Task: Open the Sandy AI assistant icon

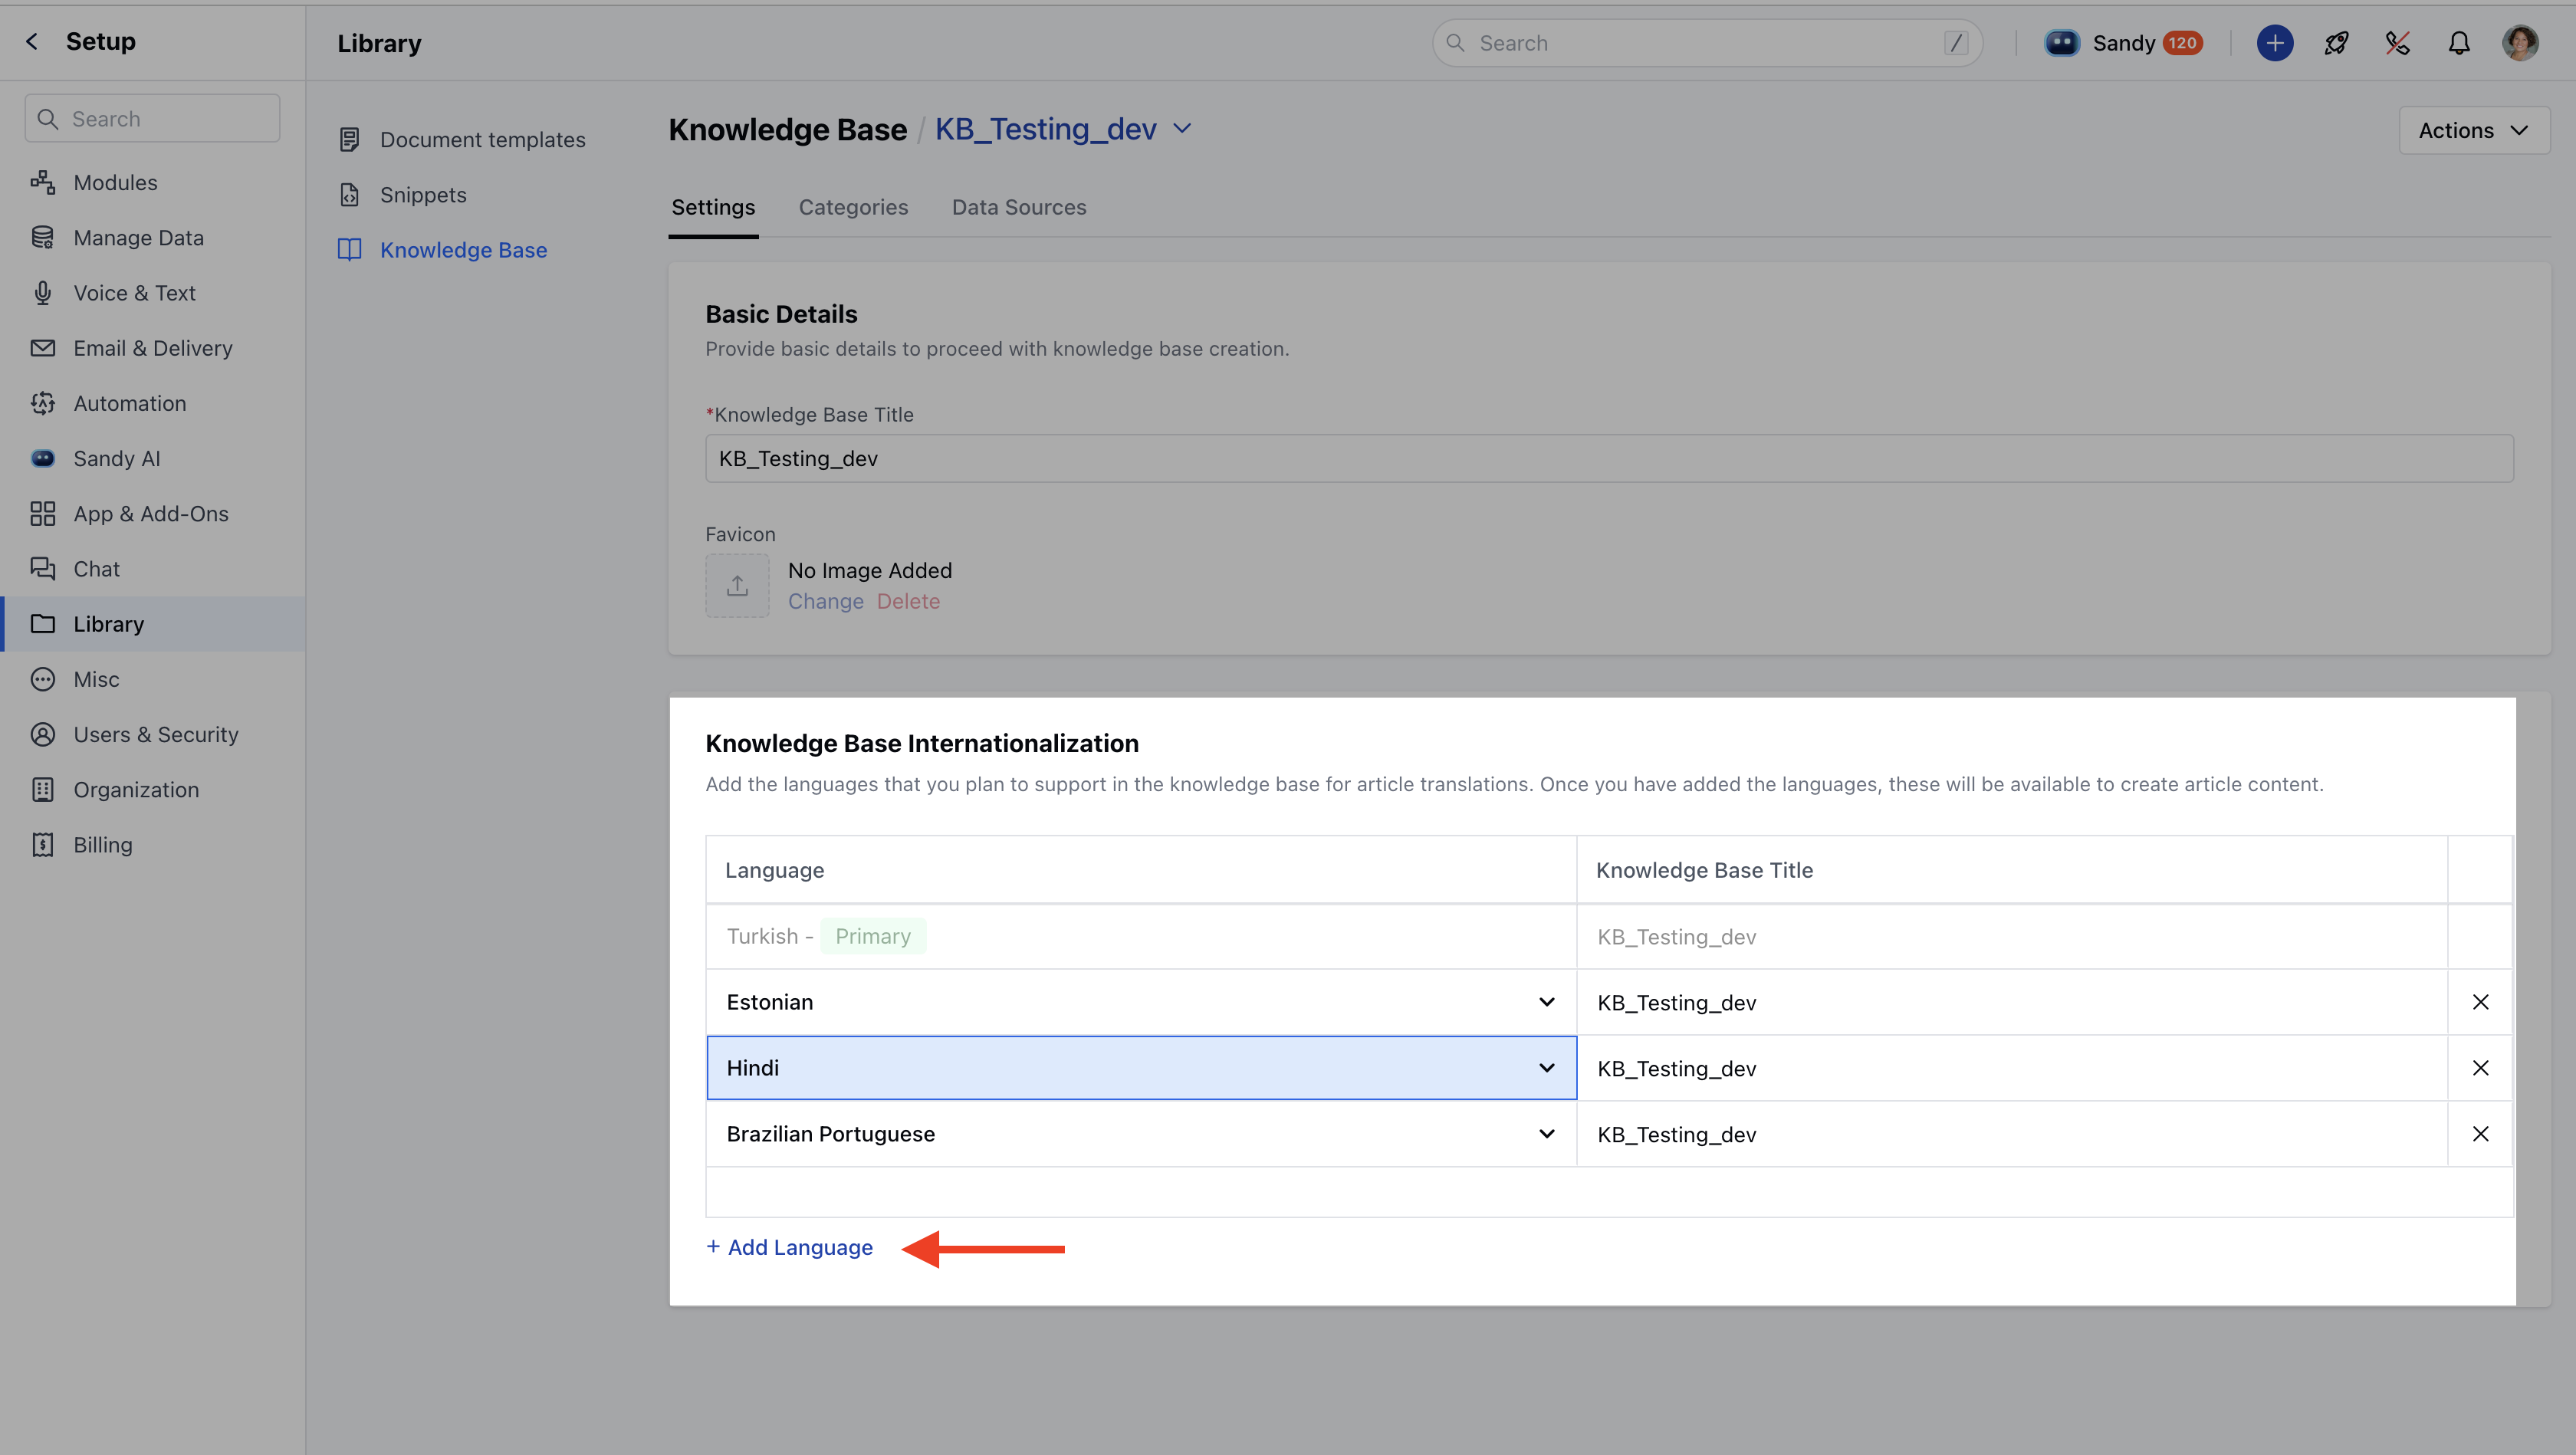Action: pos(2061,43)
